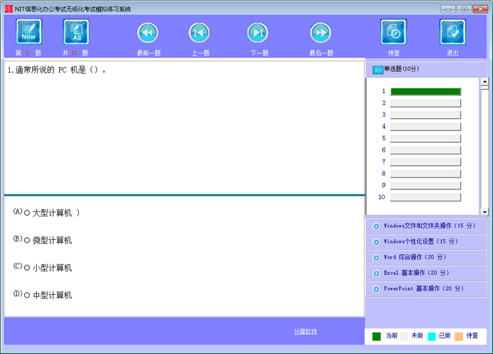Click question text 通常所说的 PC 机是
Image resolution: width=493 pixels, height=354 pixels.
(57, 70)
